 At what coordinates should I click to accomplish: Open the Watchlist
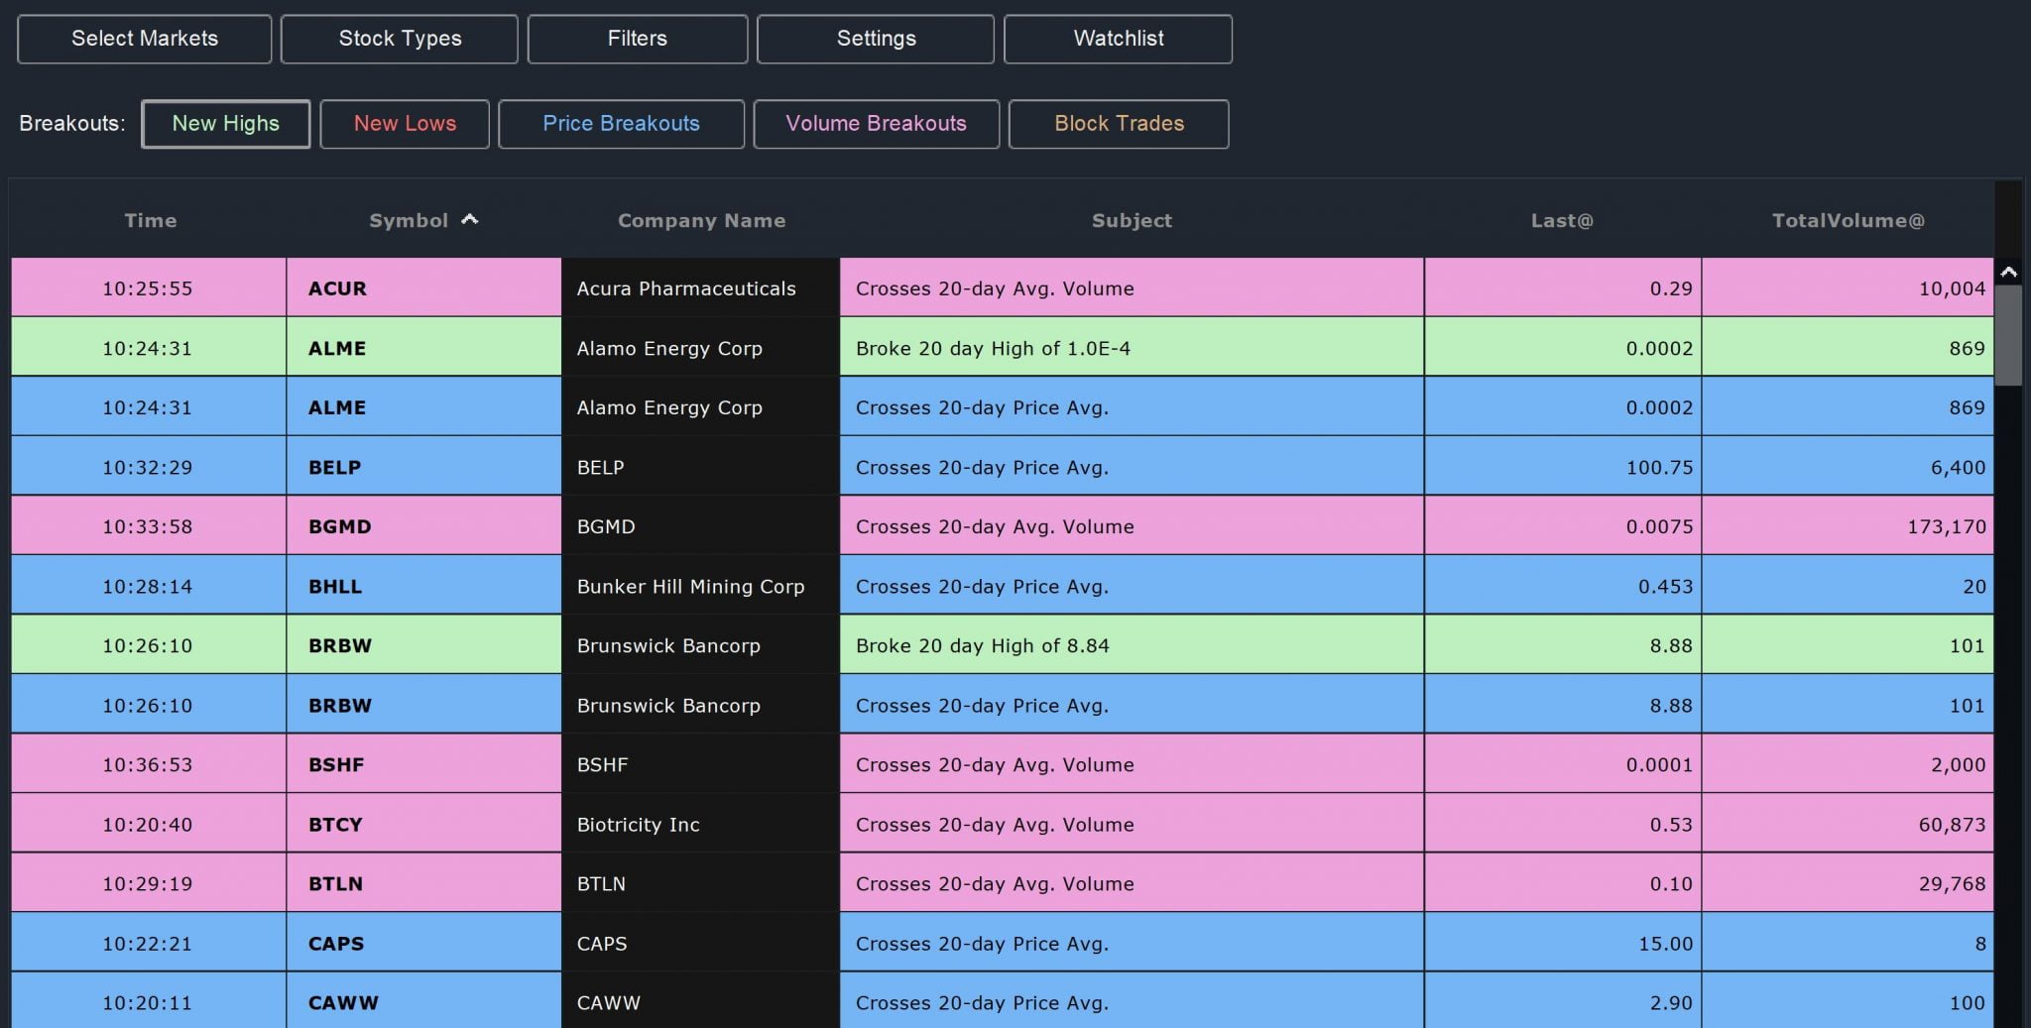(1118, 39)
